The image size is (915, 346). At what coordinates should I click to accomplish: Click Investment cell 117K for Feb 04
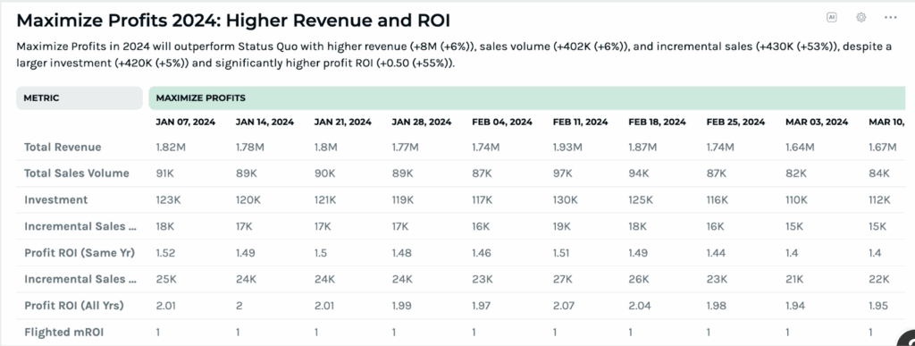pos(483,200)
